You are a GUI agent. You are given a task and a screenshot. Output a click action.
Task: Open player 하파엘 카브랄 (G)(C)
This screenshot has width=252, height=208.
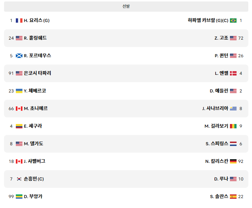pyautogui.click(x=208, y=20)
